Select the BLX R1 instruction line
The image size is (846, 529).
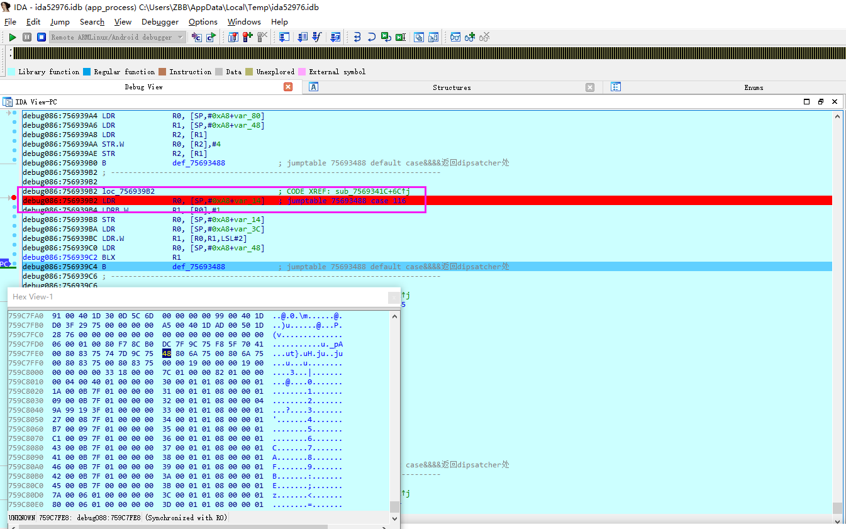pyautogui.click(x=428, y=257)
